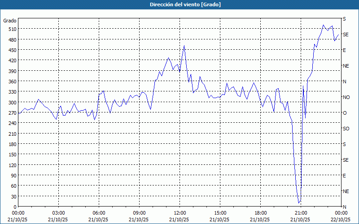Click the topmost 'S' compass label

[344, 19]
